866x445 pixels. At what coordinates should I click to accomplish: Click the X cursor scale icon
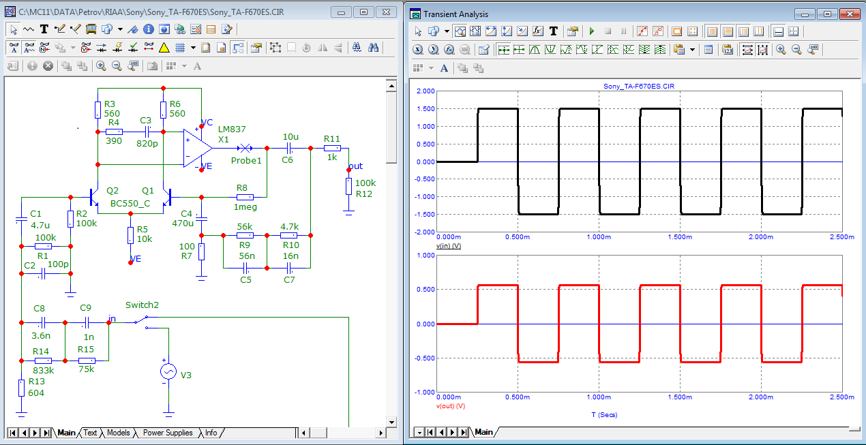418,50
